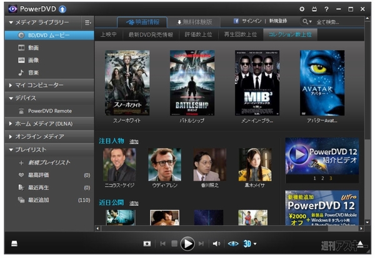The image size is (375, 258).
Task: Show banner page 3
Action: [x=331, y=179]
